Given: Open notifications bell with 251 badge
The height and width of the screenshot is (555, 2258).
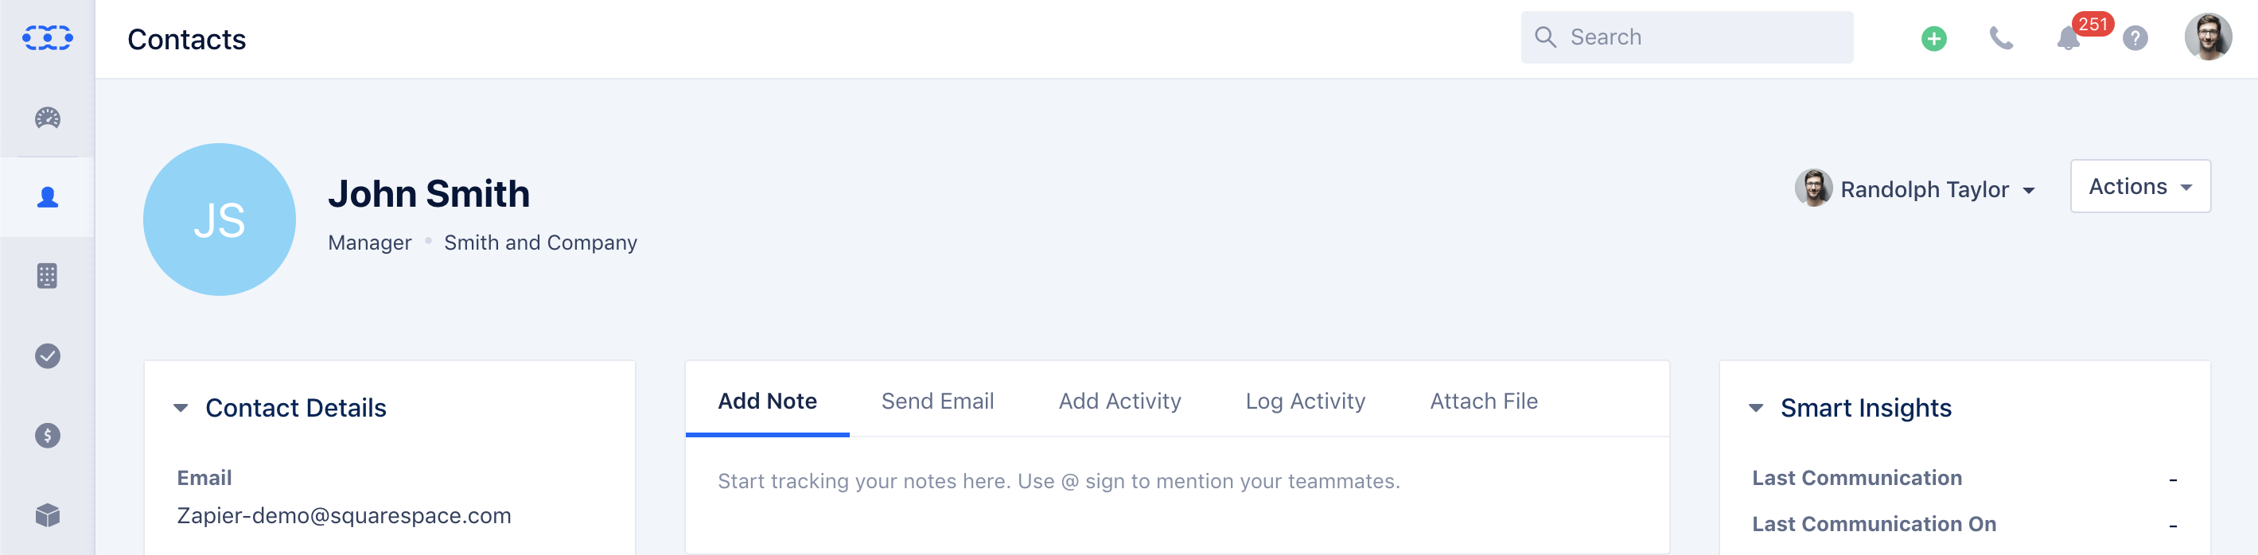Looking at the screenshot, I should coord(2069,38).
